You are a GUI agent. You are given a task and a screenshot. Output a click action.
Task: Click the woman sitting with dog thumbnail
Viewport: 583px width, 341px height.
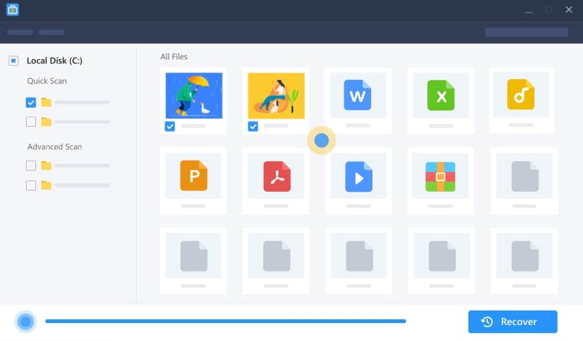click(x=277, y=95)
